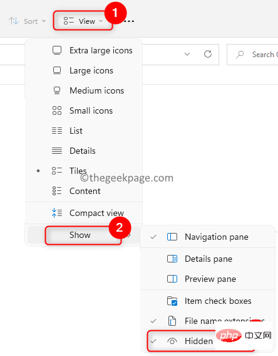Screen dimensions: 278x356
Task: Click the Search box
Action: coord(252,55)
